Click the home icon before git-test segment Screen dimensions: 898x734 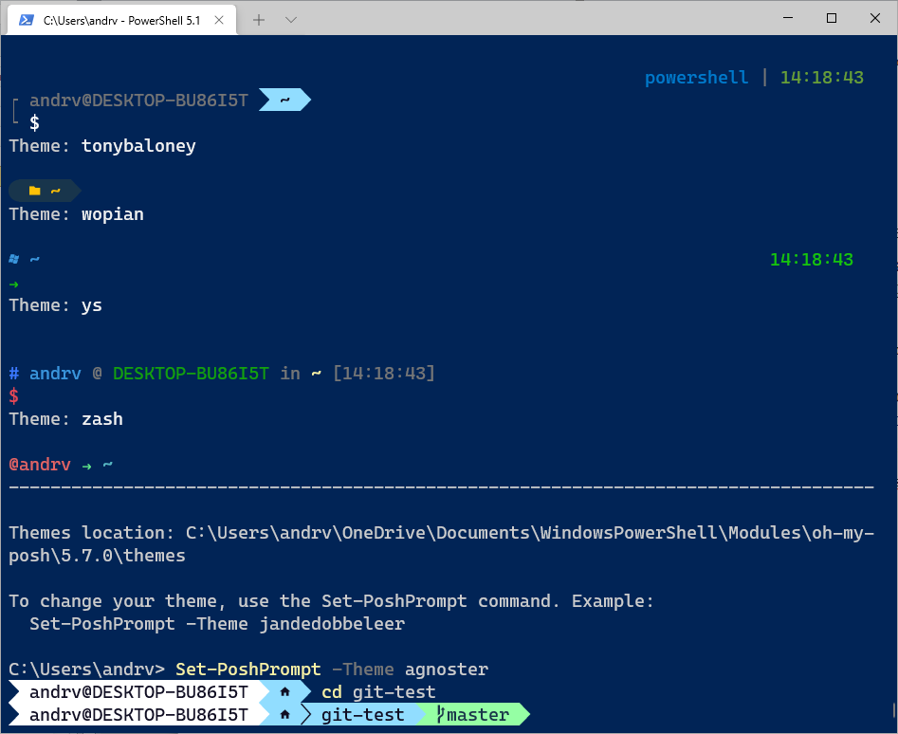point(284,714)
